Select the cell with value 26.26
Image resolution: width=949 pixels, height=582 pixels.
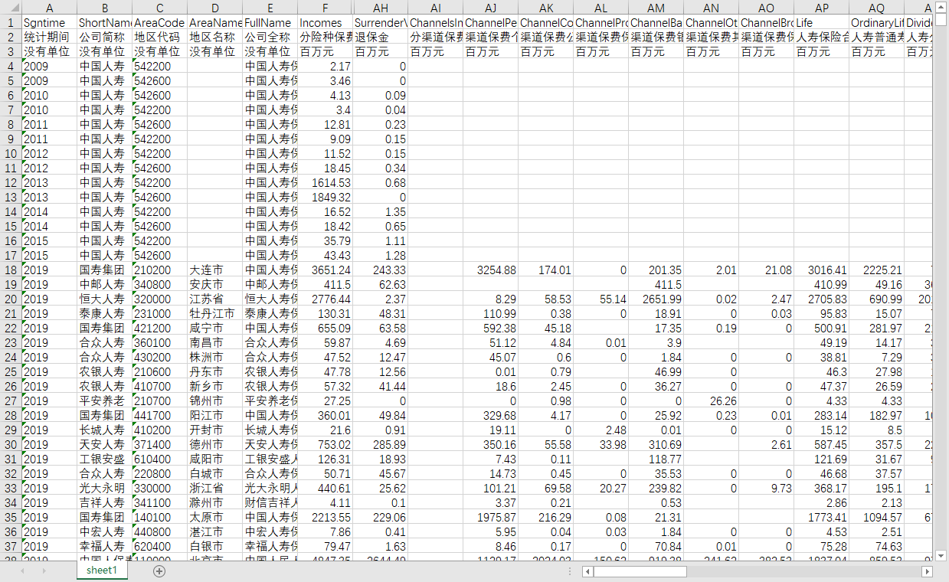point(712,401)
